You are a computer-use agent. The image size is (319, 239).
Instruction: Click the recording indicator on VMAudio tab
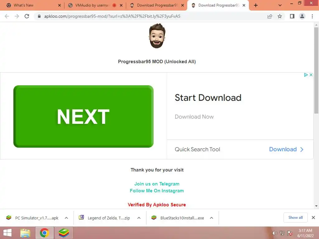[x=114, y=6]
